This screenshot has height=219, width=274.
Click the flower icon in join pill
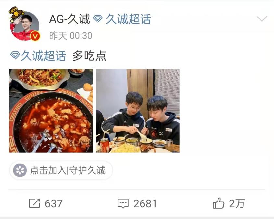click(x=20, y=170)
